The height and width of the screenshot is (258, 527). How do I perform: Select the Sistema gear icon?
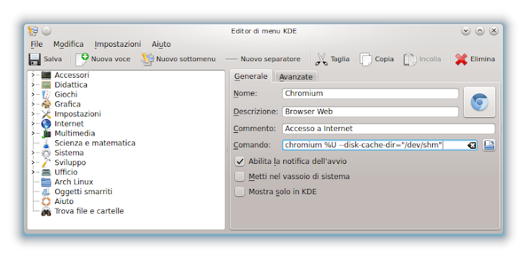click(x=46, y=153)
